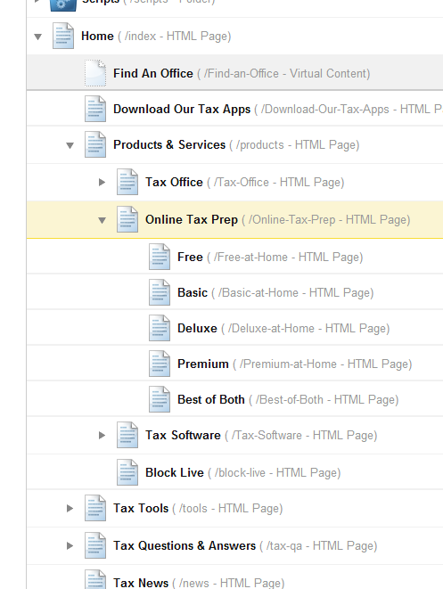This screenshot has height=589, width=443.
Task: Open the Deluxe page entry
Action: click(x=197, y=328)
